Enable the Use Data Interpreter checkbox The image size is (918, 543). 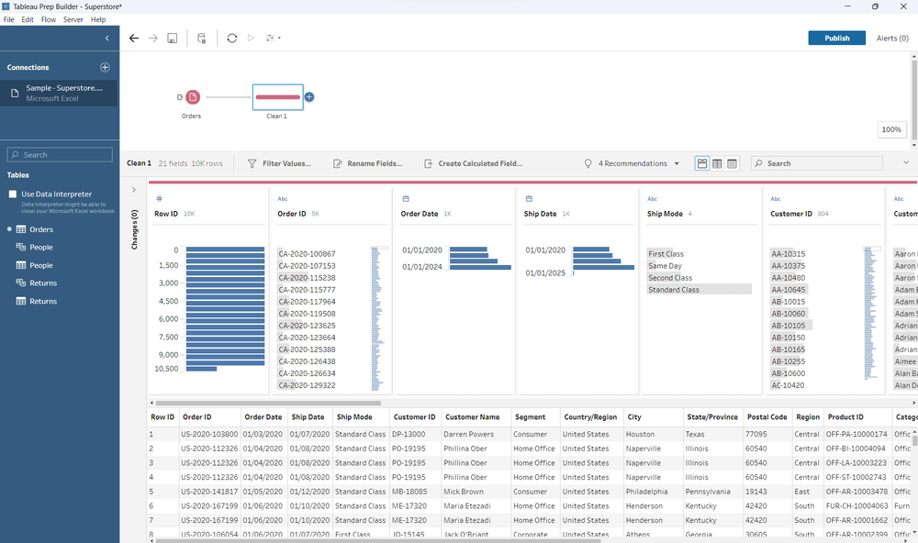12,194
